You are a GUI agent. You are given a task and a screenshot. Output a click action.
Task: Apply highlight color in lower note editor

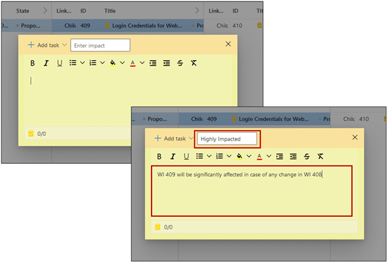pos(239,157)
